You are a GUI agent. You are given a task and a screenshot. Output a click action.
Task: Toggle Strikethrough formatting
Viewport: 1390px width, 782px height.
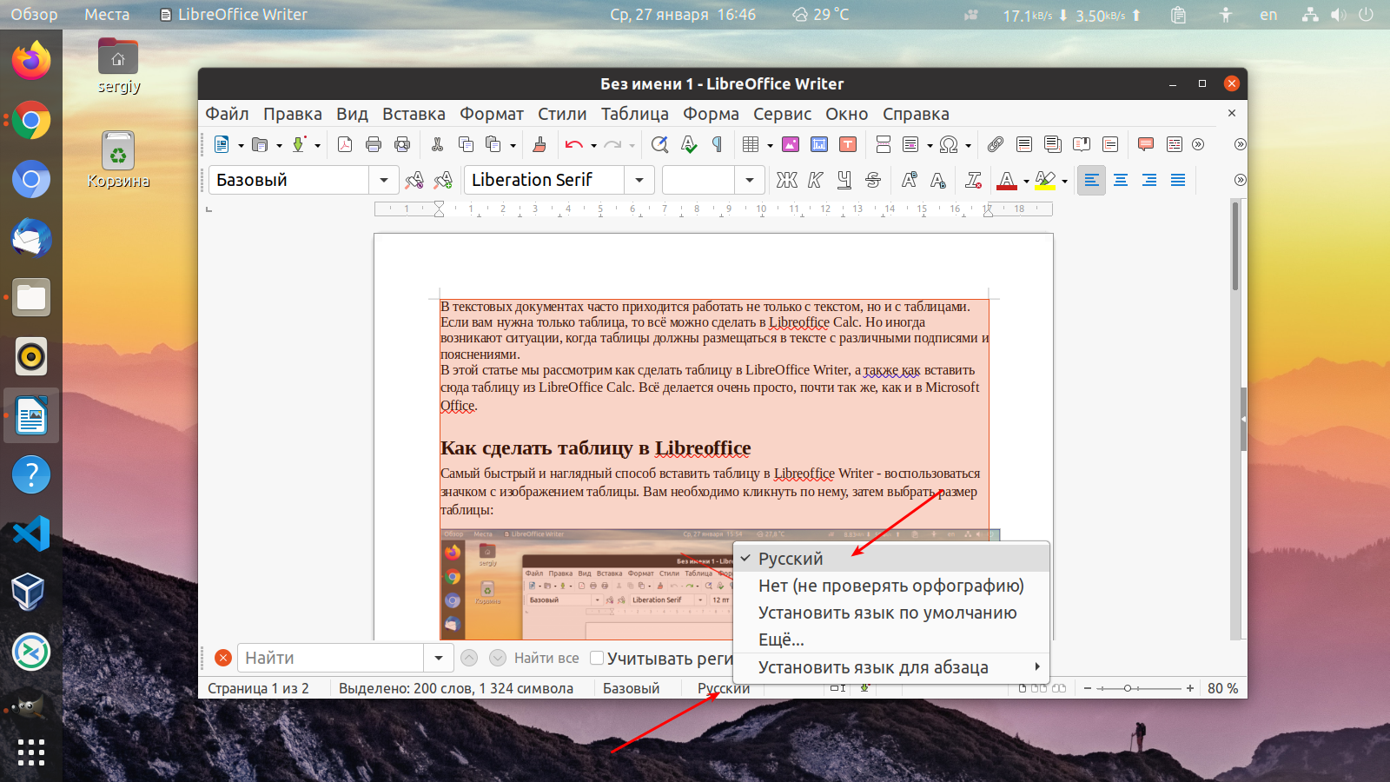click(x=873, y=180)
